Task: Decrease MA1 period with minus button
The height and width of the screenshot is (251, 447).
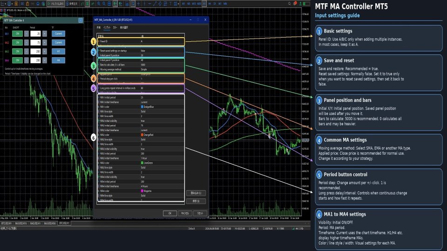Action: coord(26,33)
